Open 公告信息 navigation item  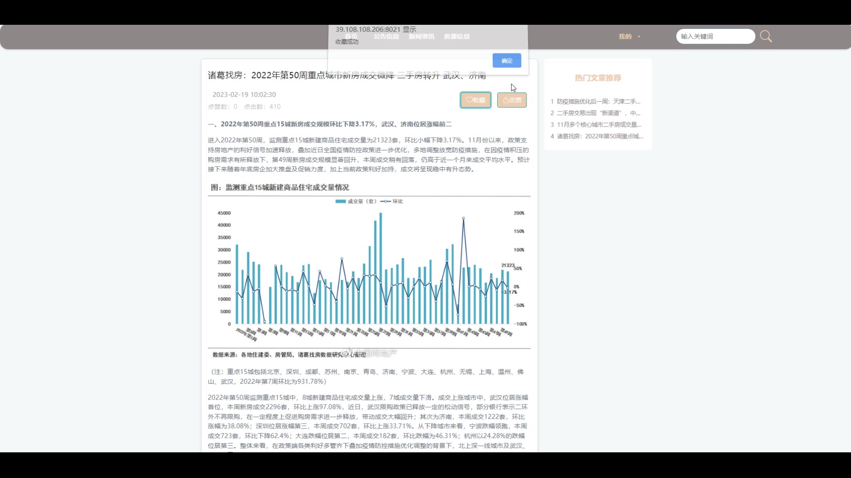tap(386, 36)
